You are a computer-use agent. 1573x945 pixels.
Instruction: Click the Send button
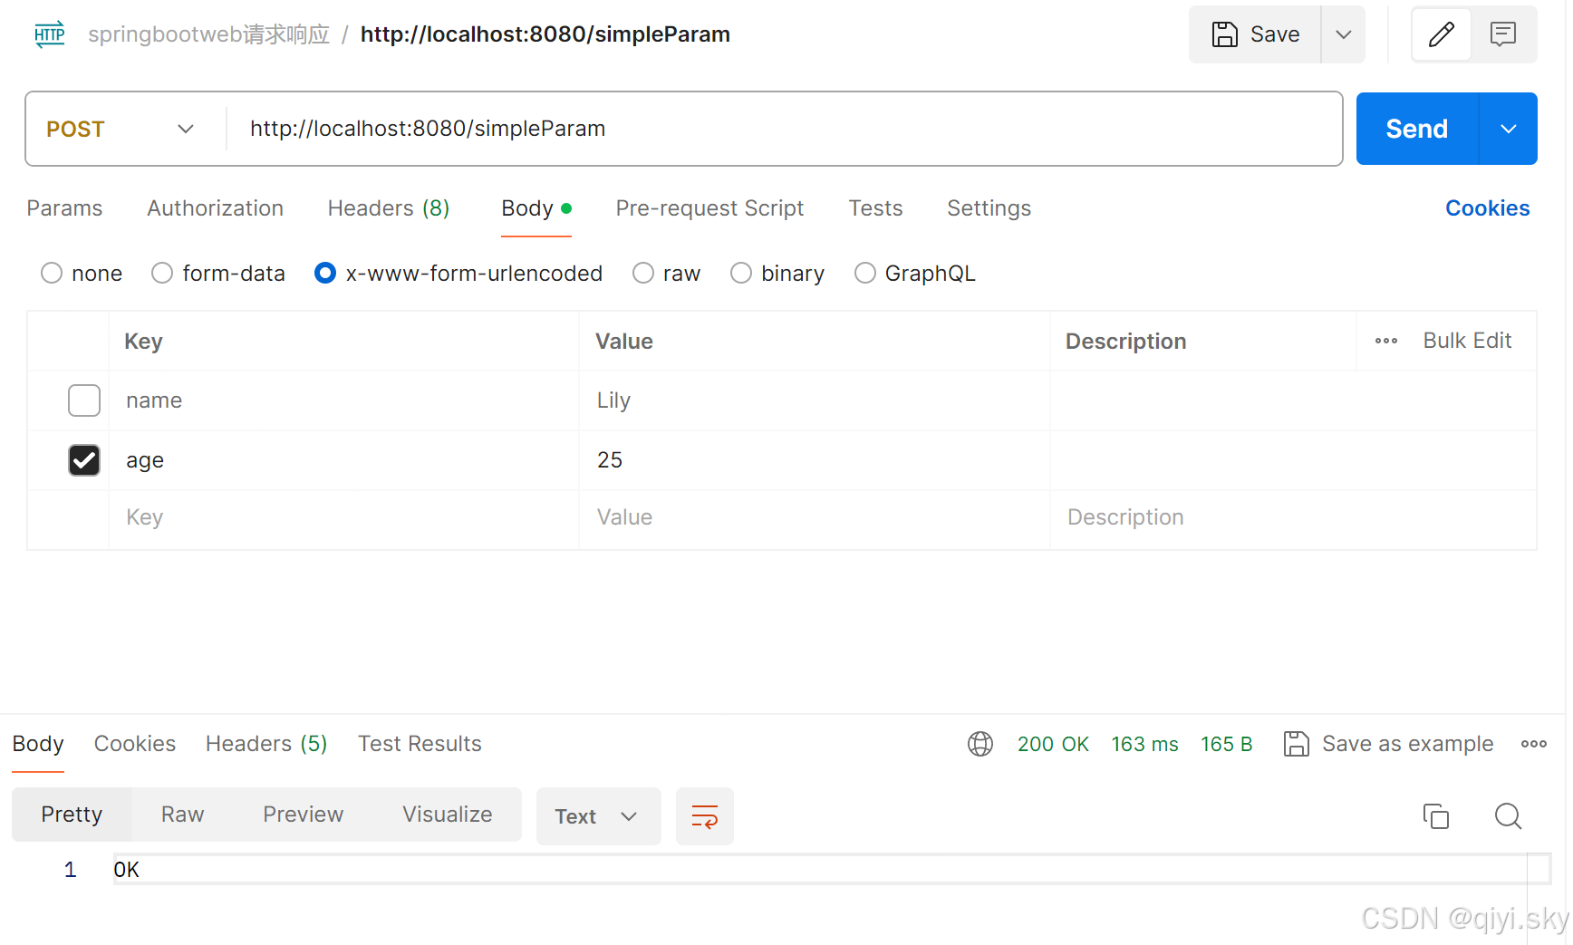[x=1414, y=129]
